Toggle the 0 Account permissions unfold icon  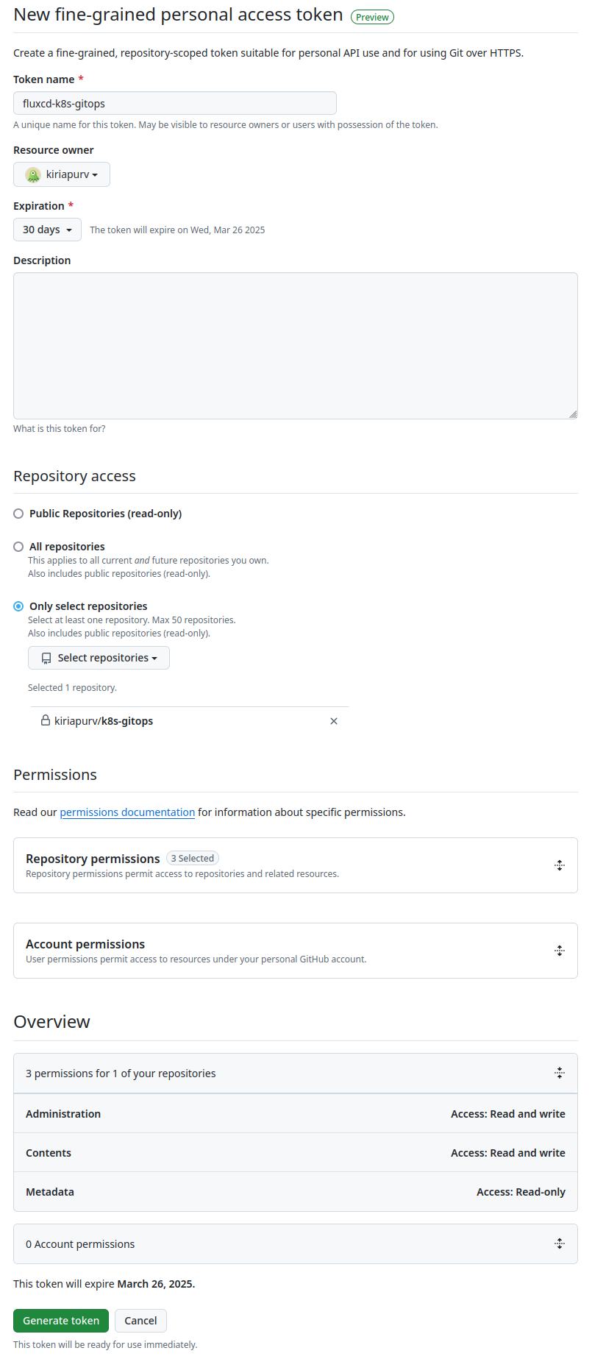pos(560,1243)
